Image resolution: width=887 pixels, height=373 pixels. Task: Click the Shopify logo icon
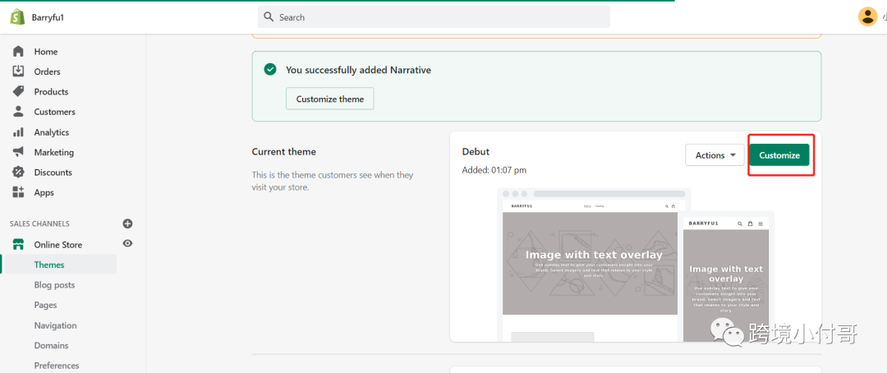click(17, 17)
